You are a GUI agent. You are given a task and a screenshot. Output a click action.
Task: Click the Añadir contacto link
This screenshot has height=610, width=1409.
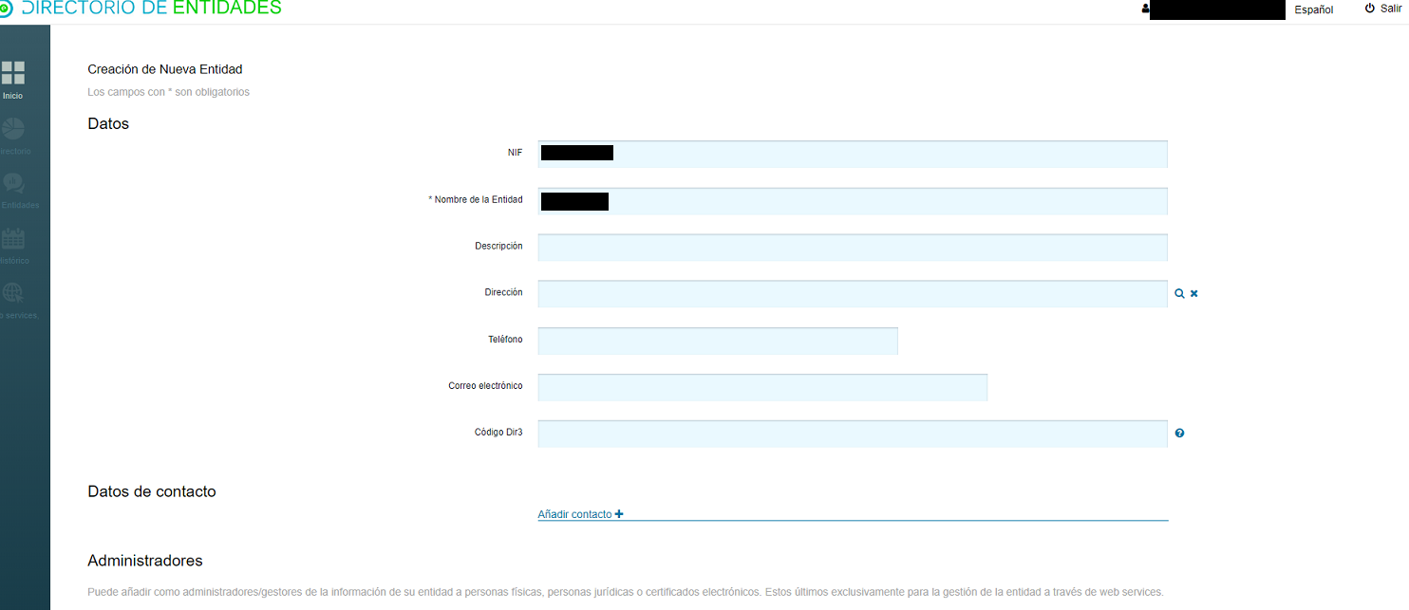pyautogui.click(x=574, y=513)
